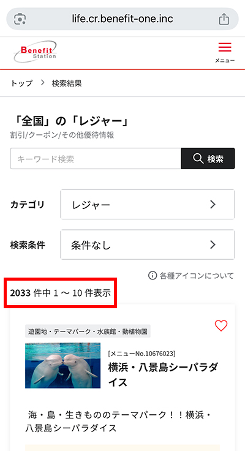Focus the キーワード検索 input field
This screenshot has width=245, height=451.
click(x=96, y=159)
